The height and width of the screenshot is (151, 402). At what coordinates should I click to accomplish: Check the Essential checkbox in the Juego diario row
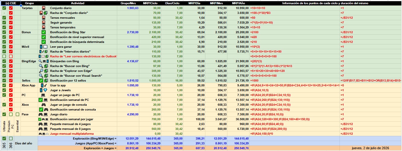[18, 114]
